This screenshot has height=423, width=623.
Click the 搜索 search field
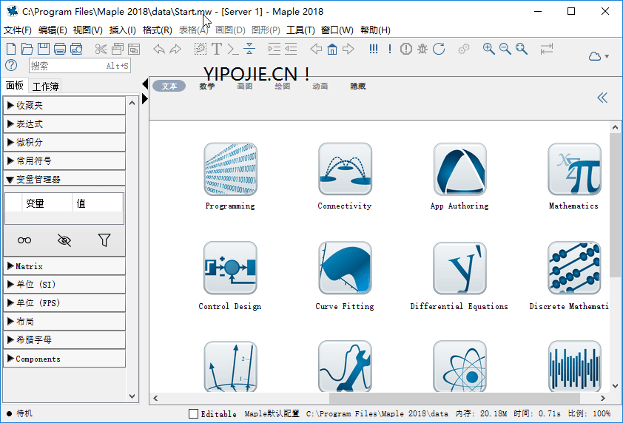coord(80,66)
